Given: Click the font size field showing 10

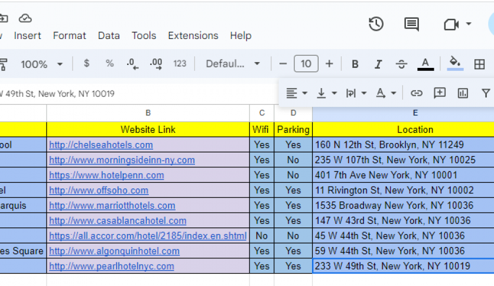Looking at the screenshot, I should click(x=306, y=64).
